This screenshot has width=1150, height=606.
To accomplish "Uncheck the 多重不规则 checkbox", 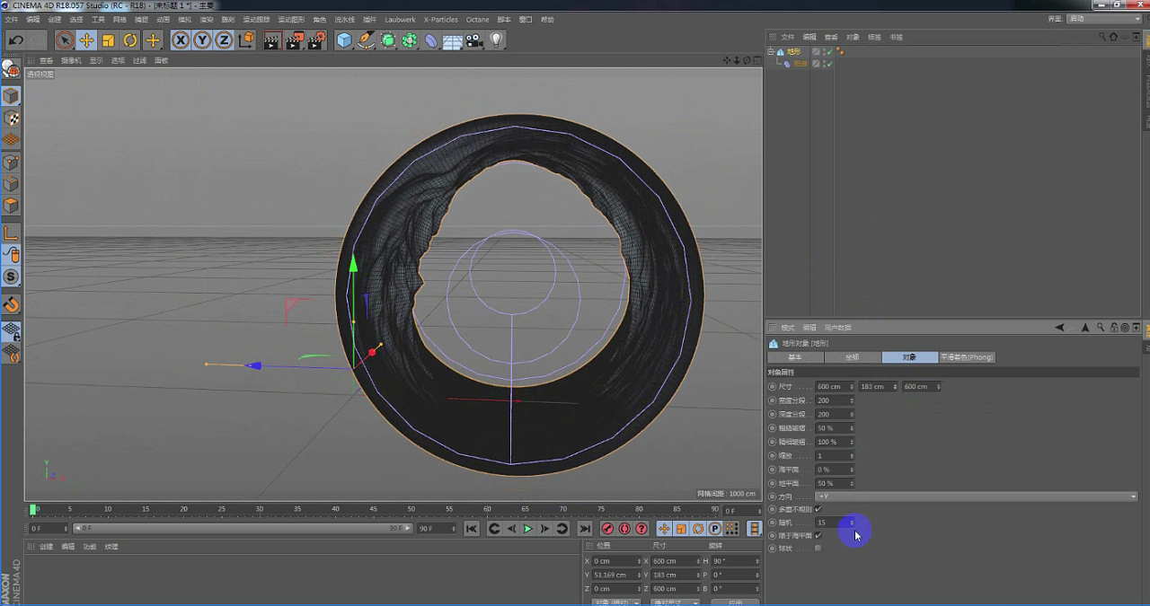I will pos(818,509).
